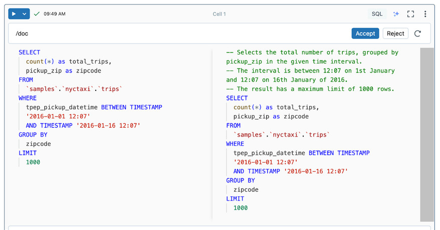
Task: Click the 09:49 AM run timestamp
Action: pyautogui.click(x=55, y=14)
